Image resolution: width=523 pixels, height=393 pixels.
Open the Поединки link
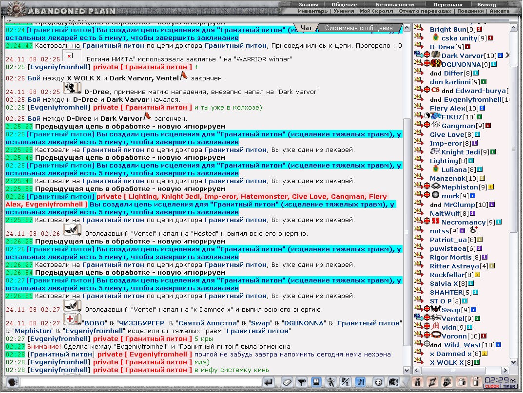coord(470,11)
